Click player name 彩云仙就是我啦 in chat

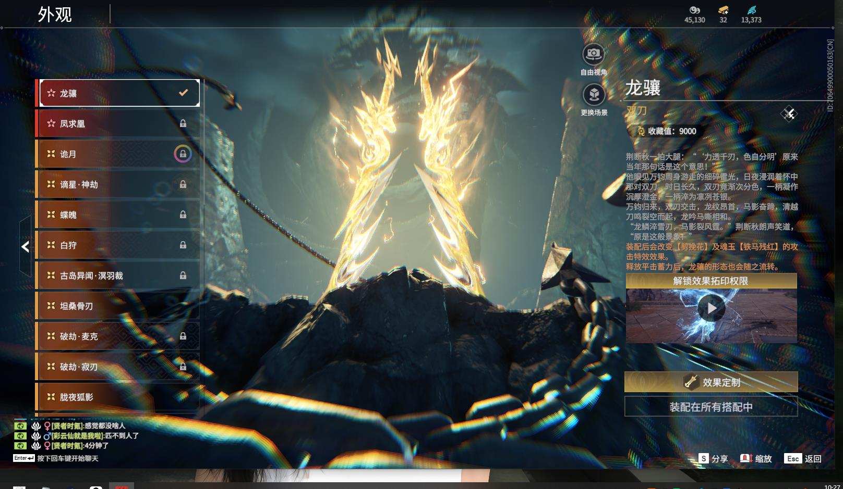pyautogui.click(x=77, y=436)
